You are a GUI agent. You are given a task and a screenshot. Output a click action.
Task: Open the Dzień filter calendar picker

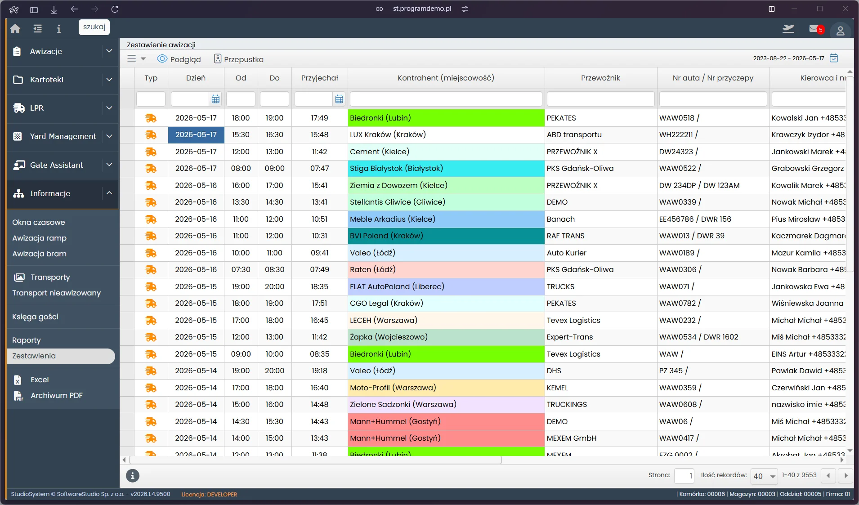[x=216, y=99]
